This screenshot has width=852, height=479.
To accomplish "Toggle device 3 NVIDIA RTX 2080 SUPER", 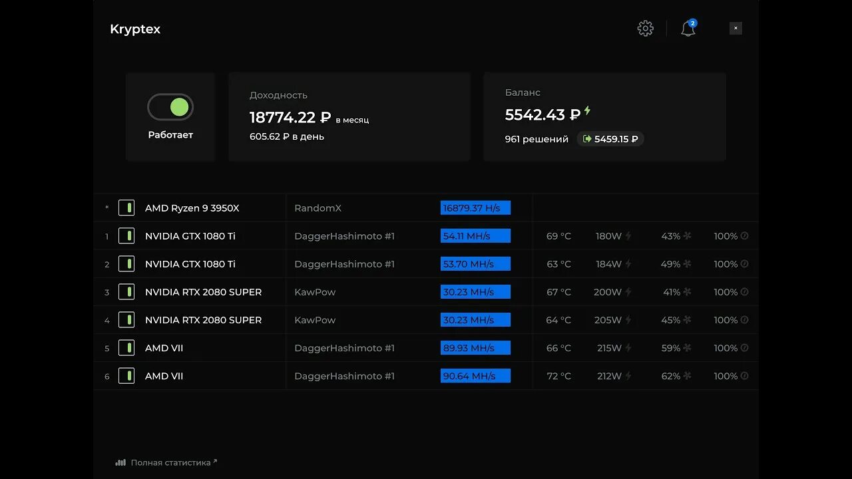I will point(126,292).
